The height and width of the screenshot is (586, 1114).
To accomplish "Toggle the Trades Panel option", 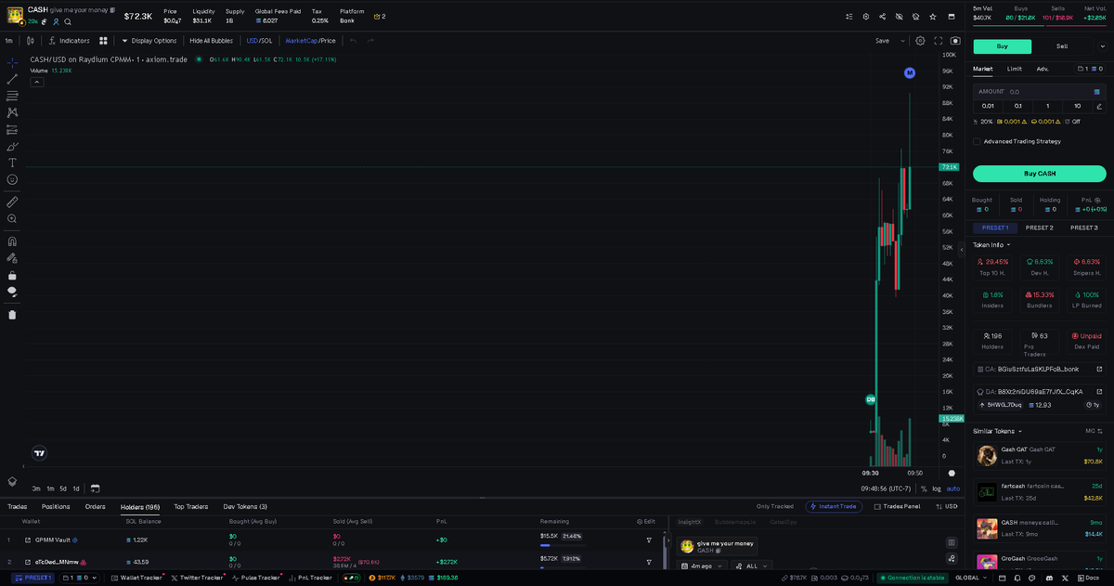I will 896,506.
